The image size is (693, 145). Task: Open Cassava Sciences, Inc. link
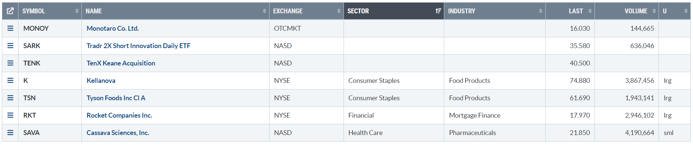118,133
